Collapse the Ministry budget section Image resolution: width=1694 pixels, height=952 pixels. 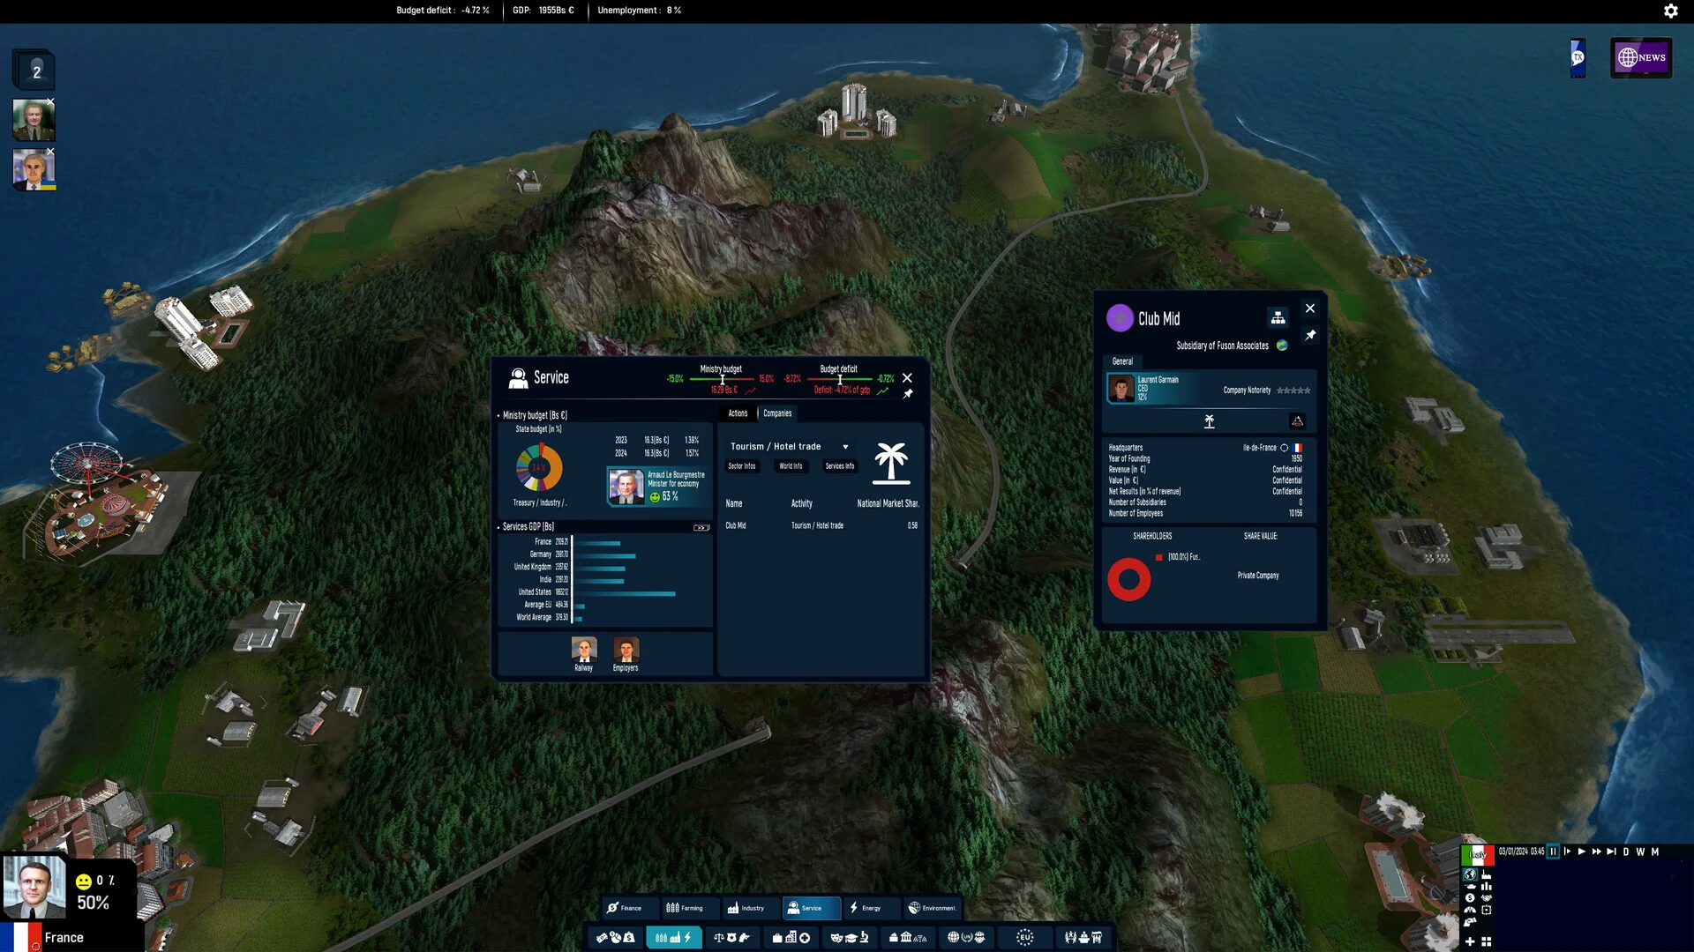[x=500, y=414]
